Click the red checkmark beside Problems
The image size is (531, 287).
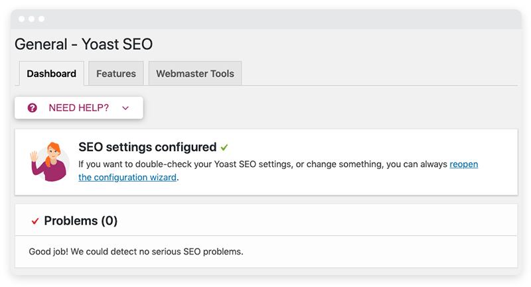35,221
